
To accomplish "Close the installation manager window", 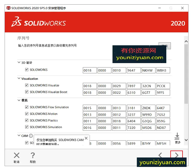I will pyautogui.click(x=182, y=8).
